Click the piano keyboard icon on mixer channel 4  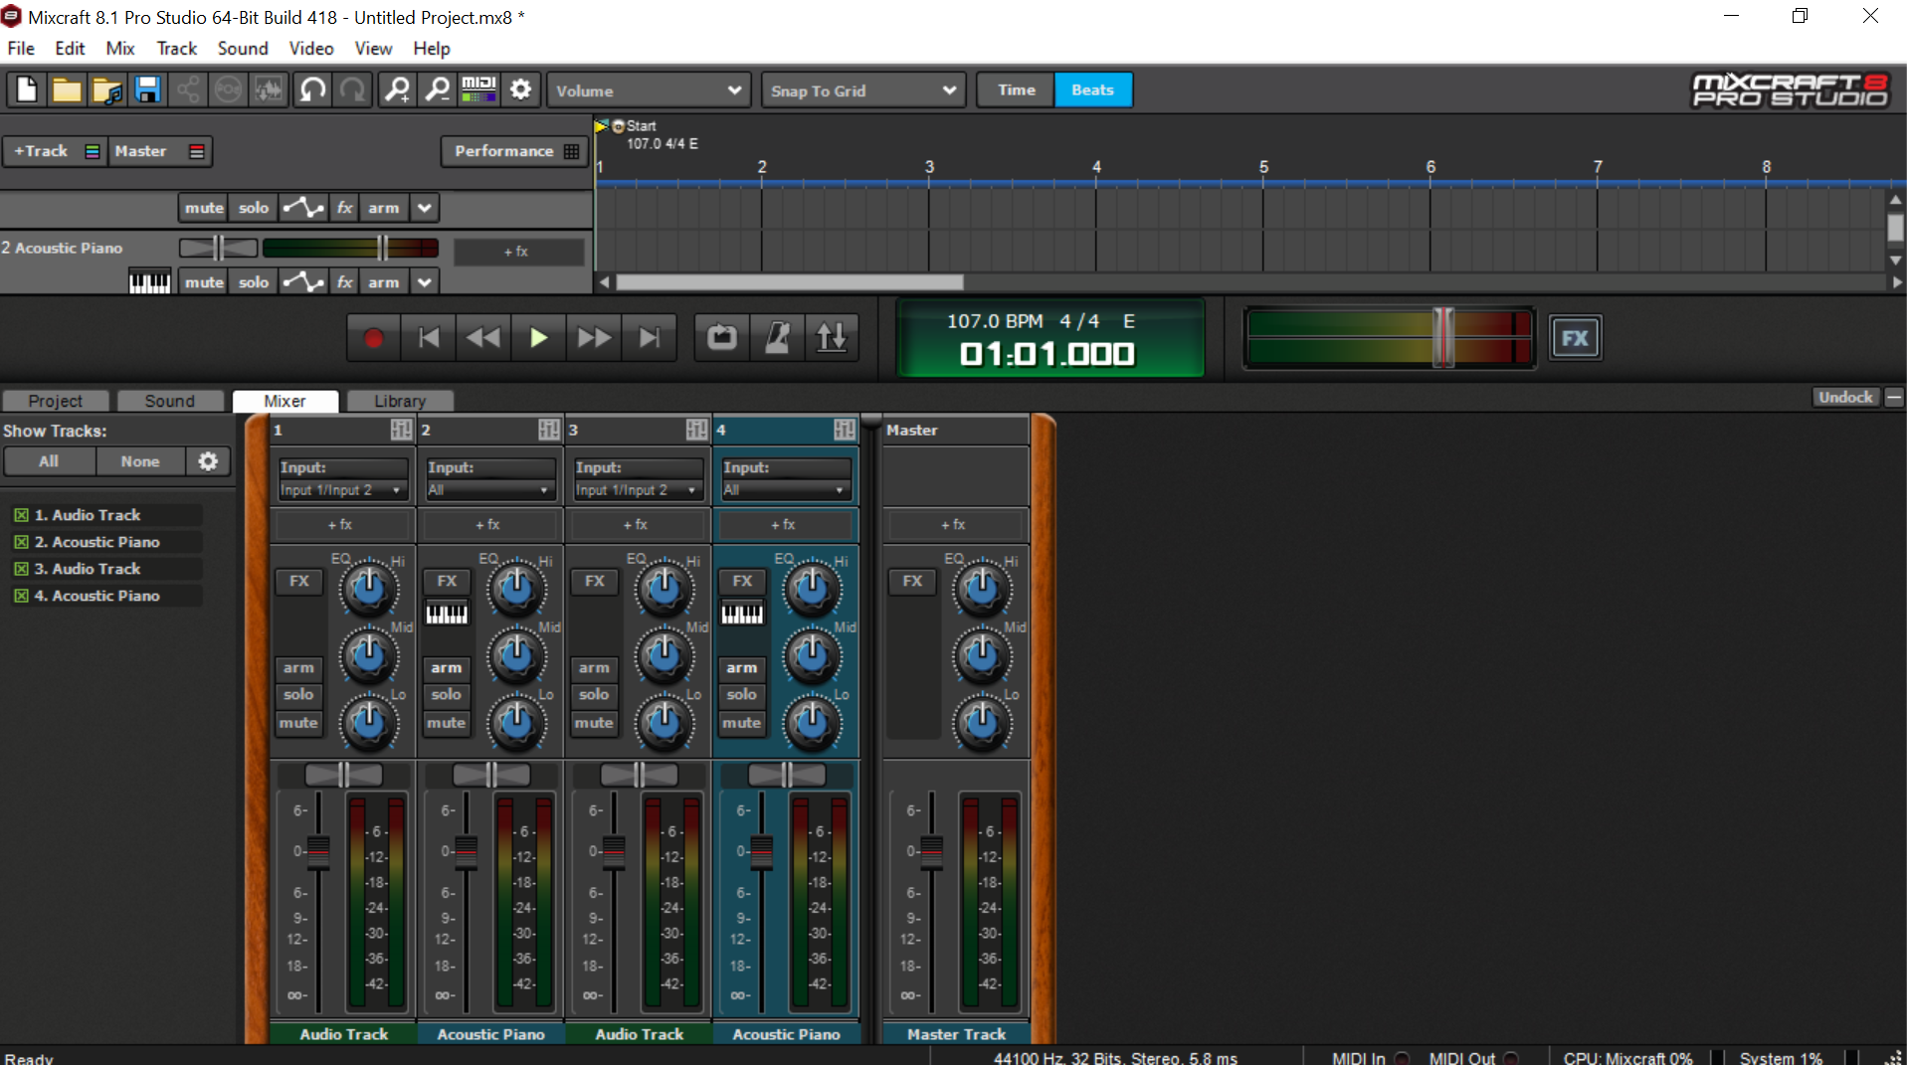742,614
